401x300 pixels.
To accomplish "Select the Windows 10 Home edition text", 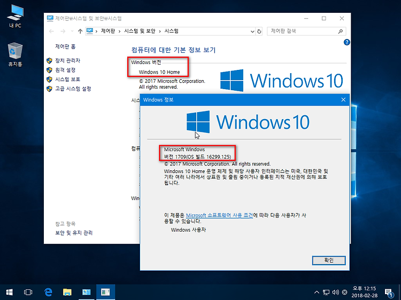I will [x=159, y=72].
